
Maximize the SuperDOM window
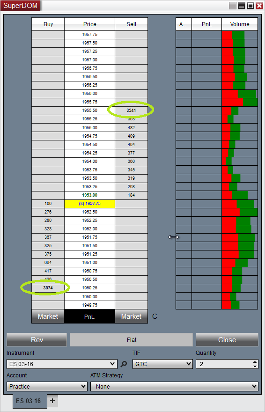coord(250,6)
